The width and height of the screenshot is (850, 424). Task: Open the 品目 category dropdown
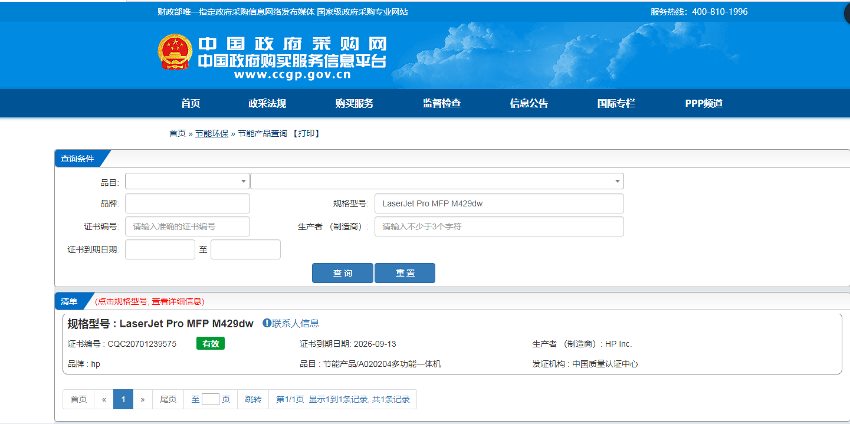click(187, 181)
